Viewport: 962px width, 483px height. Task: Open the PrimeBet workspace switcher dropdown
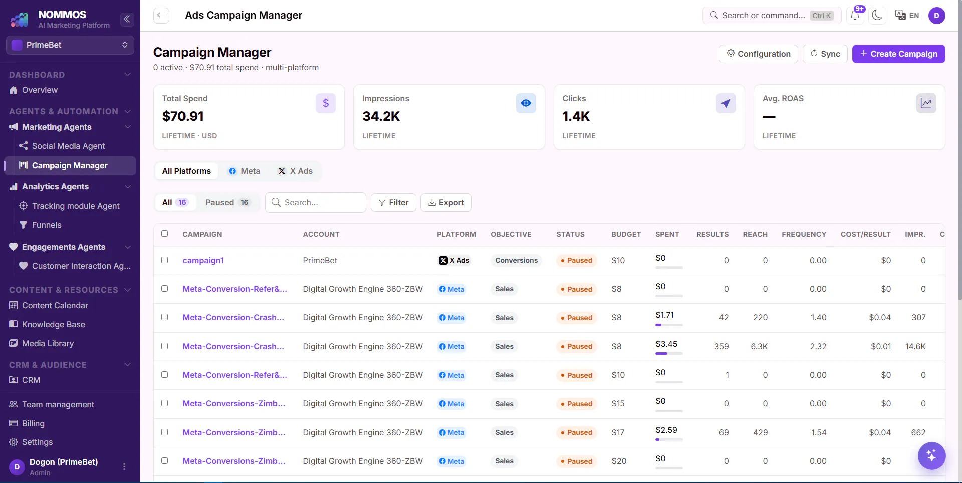[x=70, y=45]
